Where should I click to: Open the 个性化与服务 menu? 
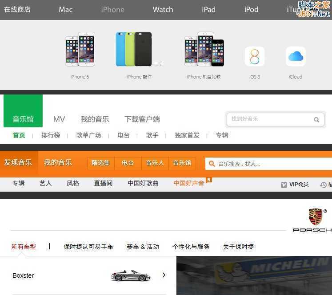pos(191,247)
